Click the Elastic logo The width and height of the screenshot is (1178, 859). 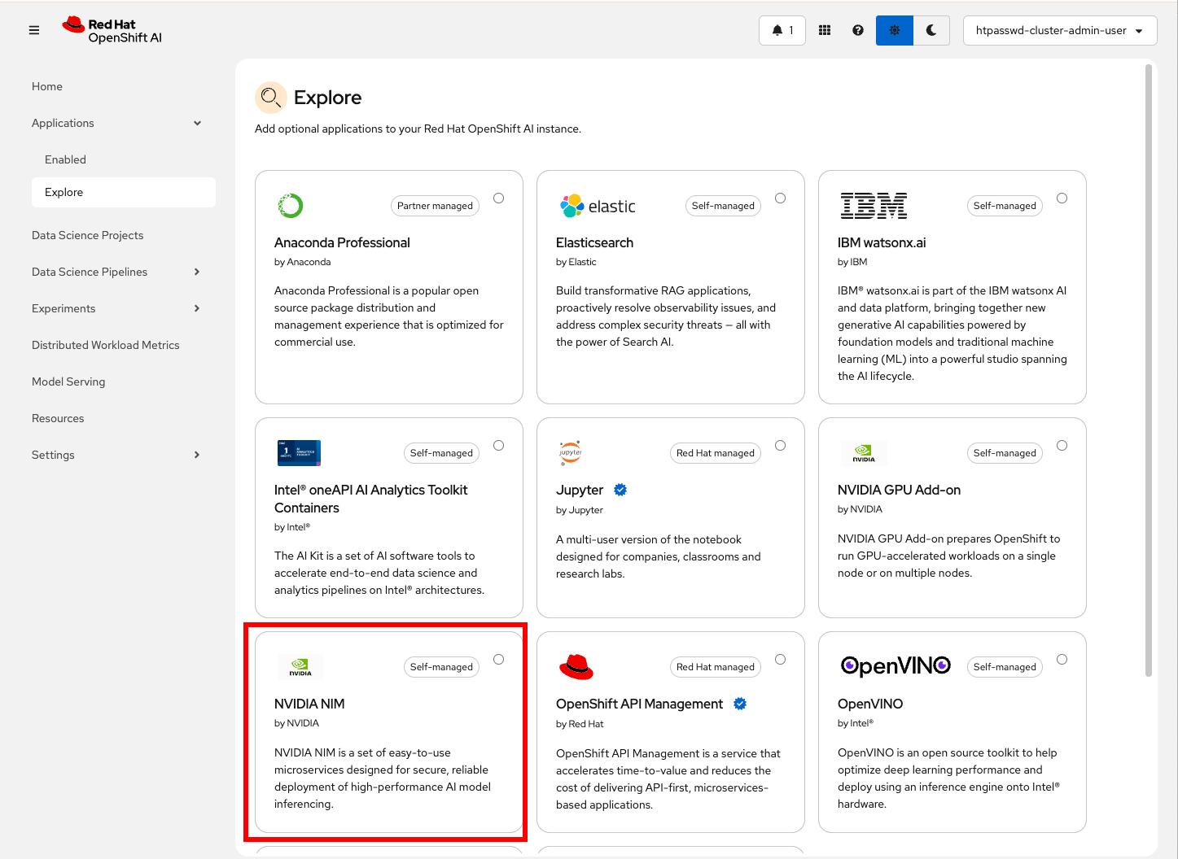(x=598, y=206)
